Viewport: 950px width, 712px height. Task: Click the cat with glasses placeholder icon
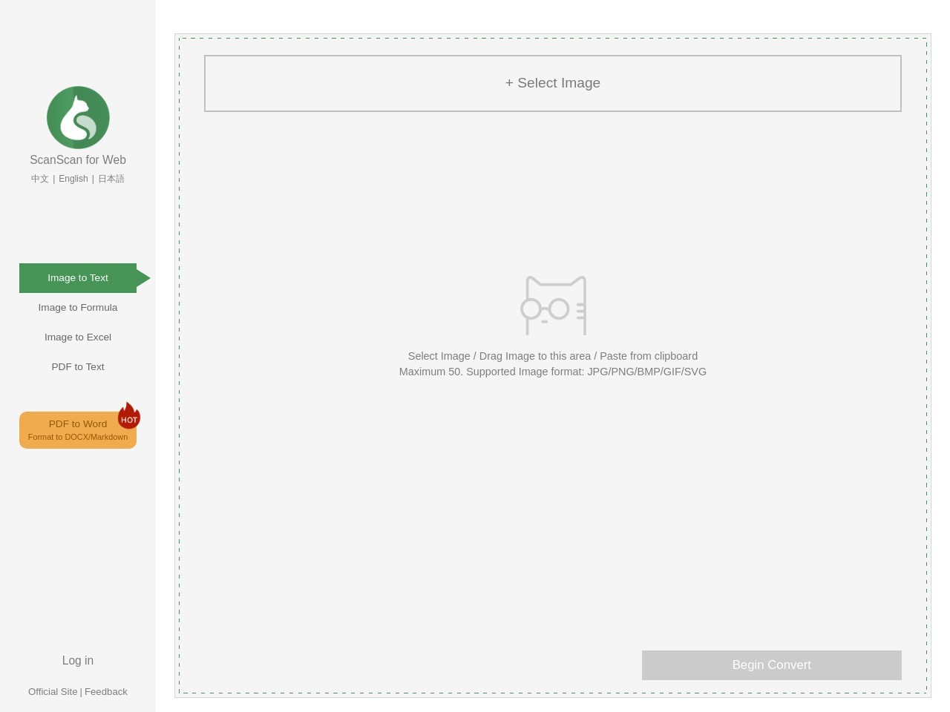(554, 305)
